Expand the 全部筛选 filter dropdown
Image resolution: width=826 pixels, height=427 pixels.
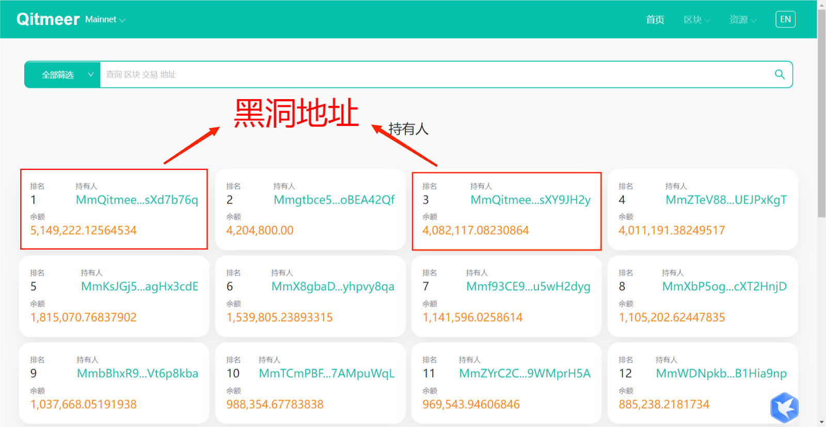pyautogui.click(x=62, y=75)
